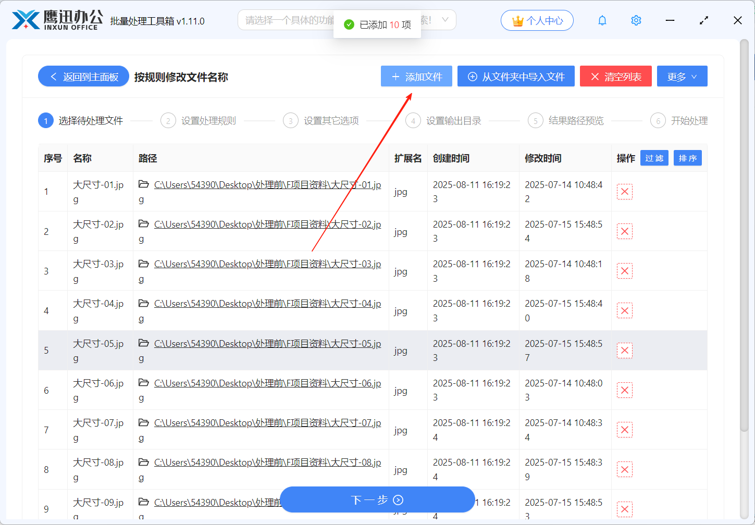
Task: Remove row 1 with red X icon
Action: tap(625, 192)
